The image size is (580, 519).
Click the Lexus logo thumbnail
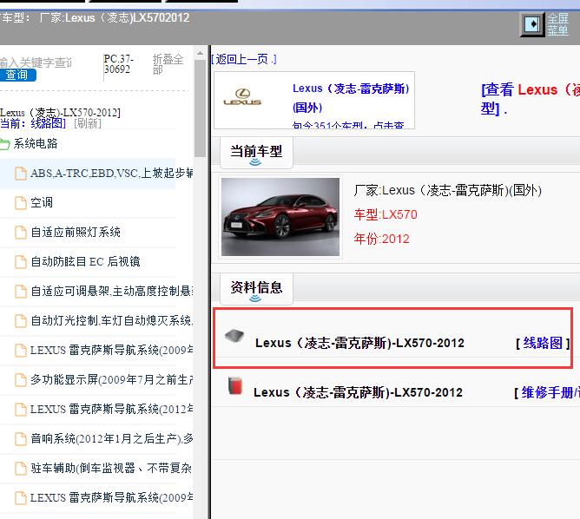(x=242, y=97)
